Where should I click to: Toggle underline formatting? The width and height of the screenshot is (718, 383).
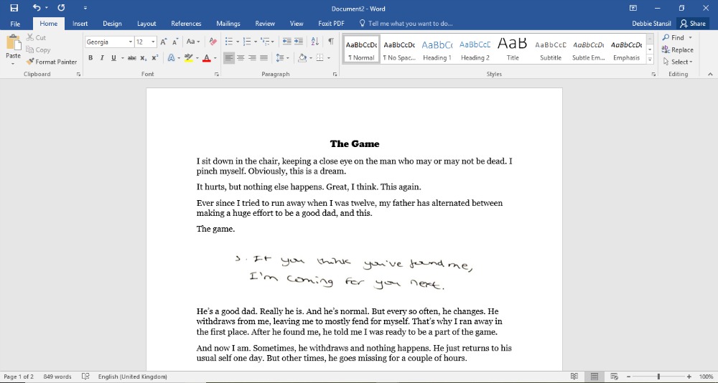tap(113, 57)
